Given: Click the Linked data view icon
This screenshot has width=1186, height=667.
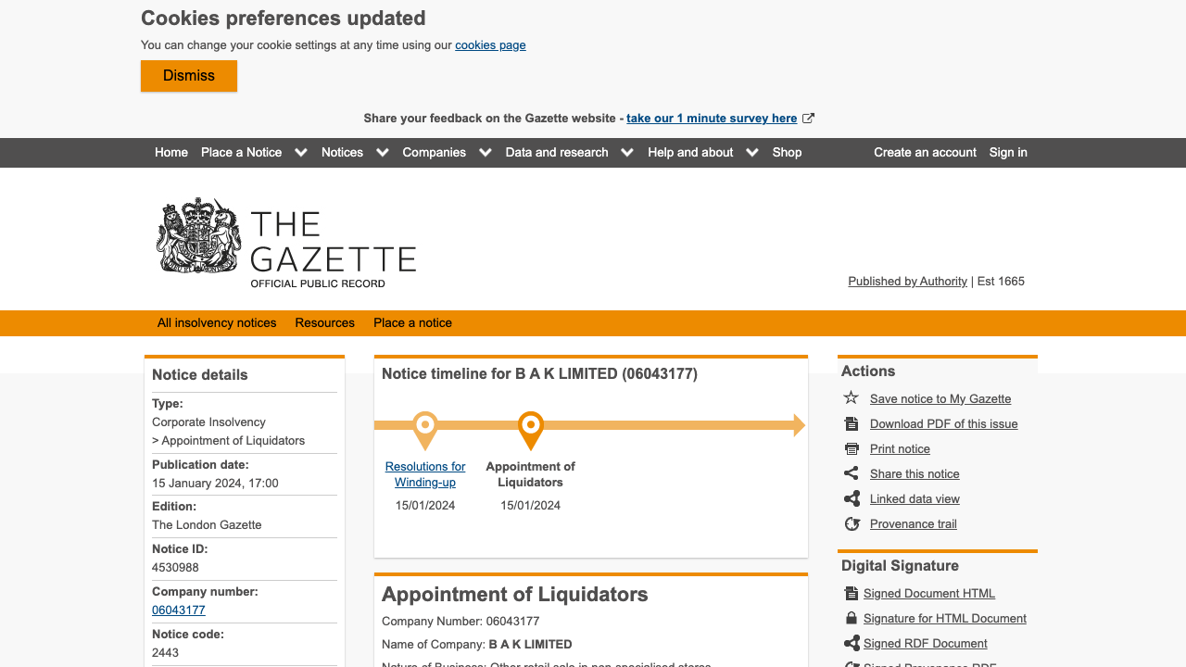Looking at the screenshot, I should click(x=852, y=498).
